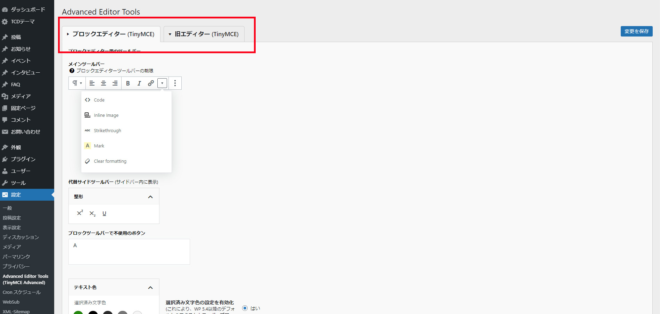
Task: Open the three-dot more options menu
Action: (x=175, y=83)
